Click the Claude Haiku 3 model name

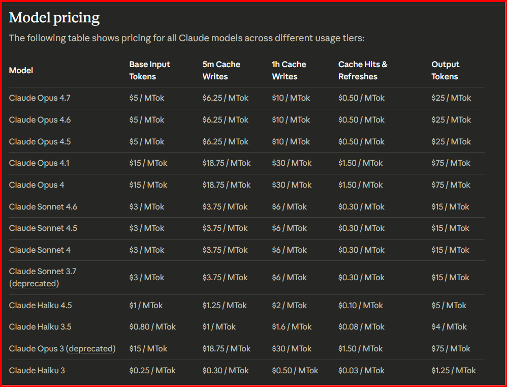click(x=37, y=371)
